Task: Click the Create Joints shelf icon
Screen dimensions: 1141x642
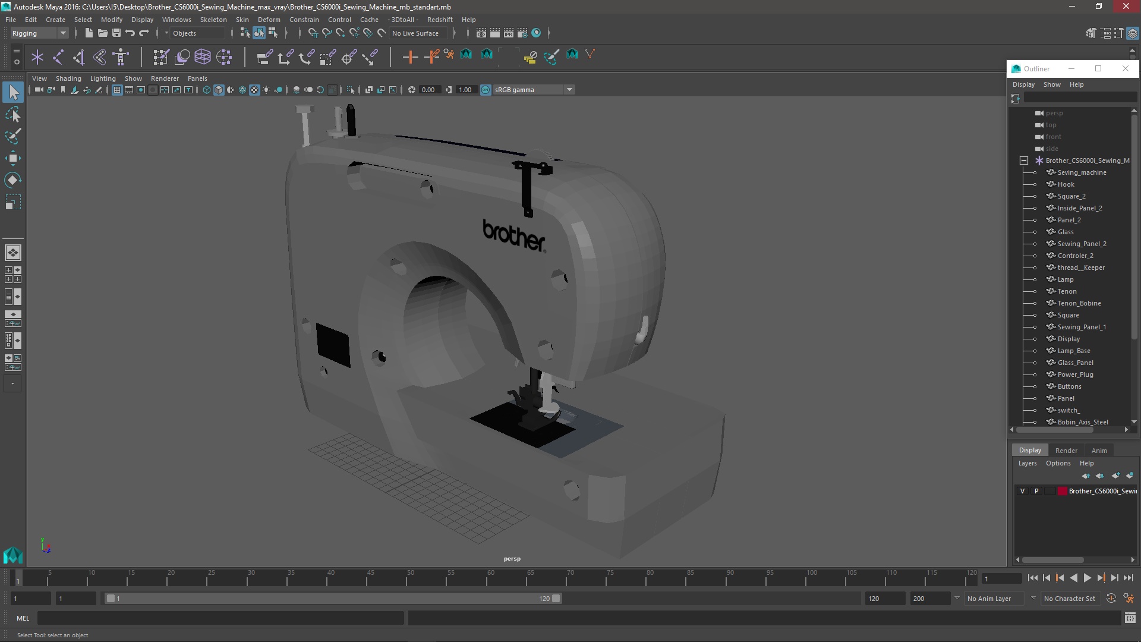Action: tap(58, 57)
